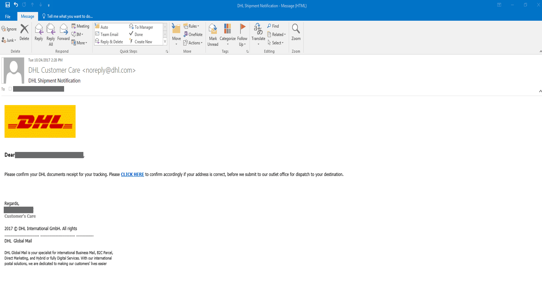Open the File menu tab
This screenshot has height=289, width=542.
click(x=8, y=16)
